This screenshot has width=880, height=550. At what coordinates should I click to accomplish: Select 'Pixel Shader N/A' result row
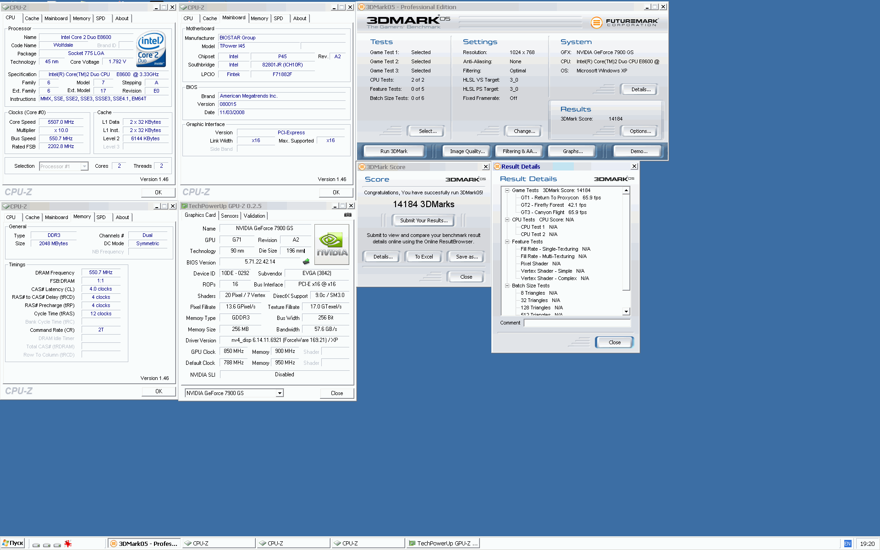540,264
